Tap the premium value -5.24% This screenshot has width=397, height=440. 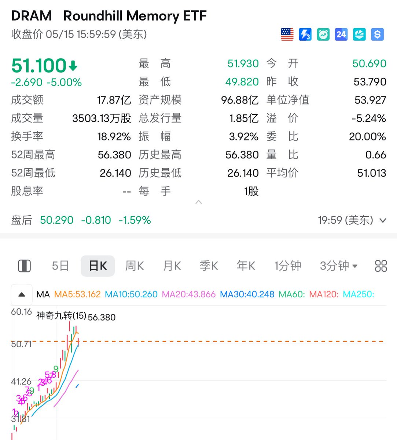368,118
